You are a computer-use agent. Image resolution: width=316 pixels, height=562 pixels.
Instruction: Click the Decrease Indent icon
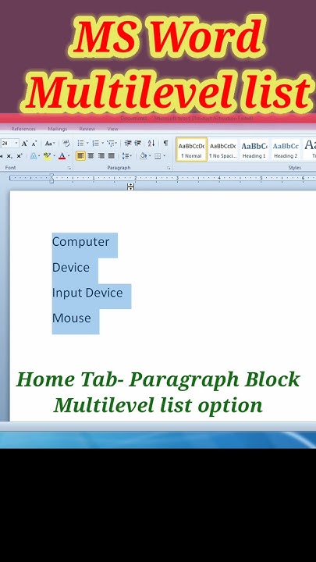[128, 144]
